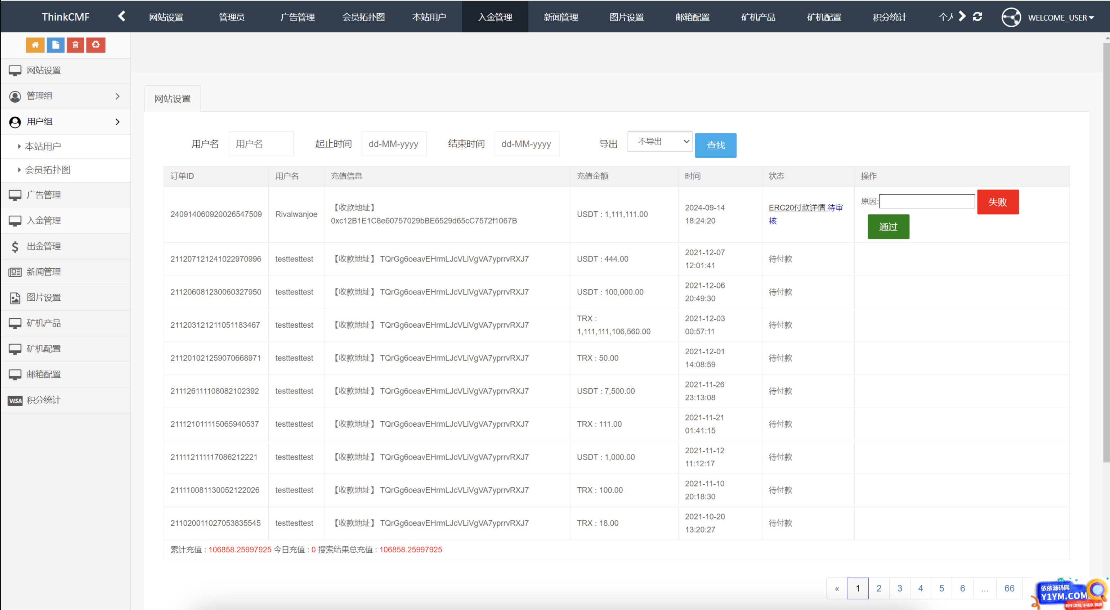
Task: Select the 网站设置 content tab
Action: point(173,99)
